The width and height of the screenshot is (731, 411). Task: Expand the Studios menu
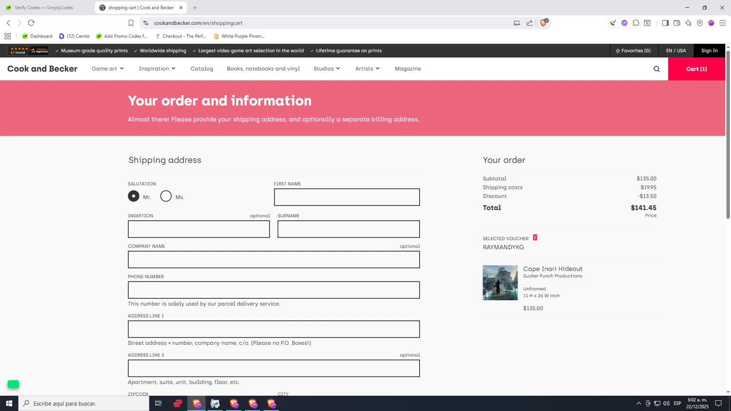click(327, 69)
